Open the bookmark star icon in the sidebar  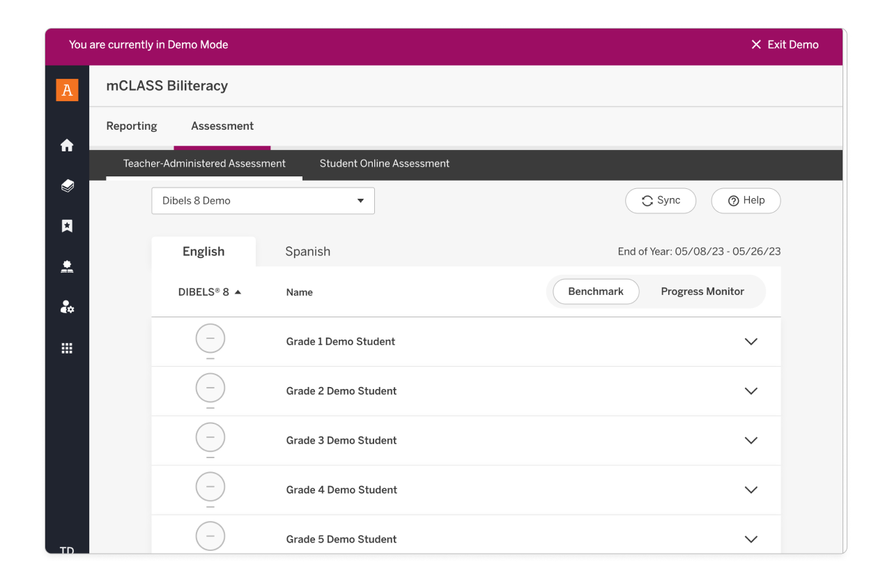(67, 226)
